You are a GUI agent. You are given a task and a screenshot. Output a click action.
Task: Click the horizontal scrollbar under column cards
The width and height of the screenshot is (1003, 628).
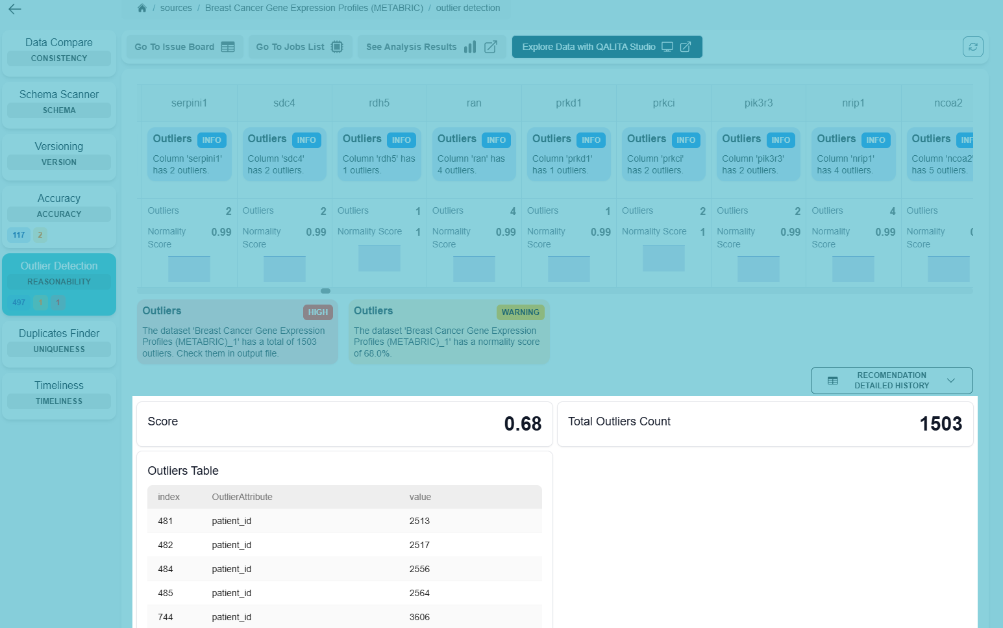325,291
